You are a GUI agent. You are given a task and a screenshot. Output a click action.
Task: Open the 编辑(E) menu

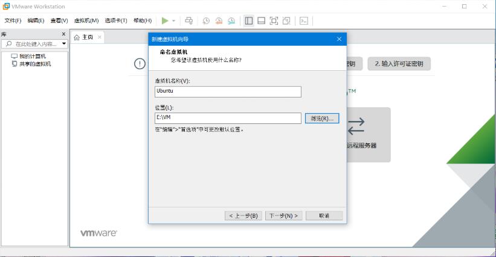(x=36, y=21)
